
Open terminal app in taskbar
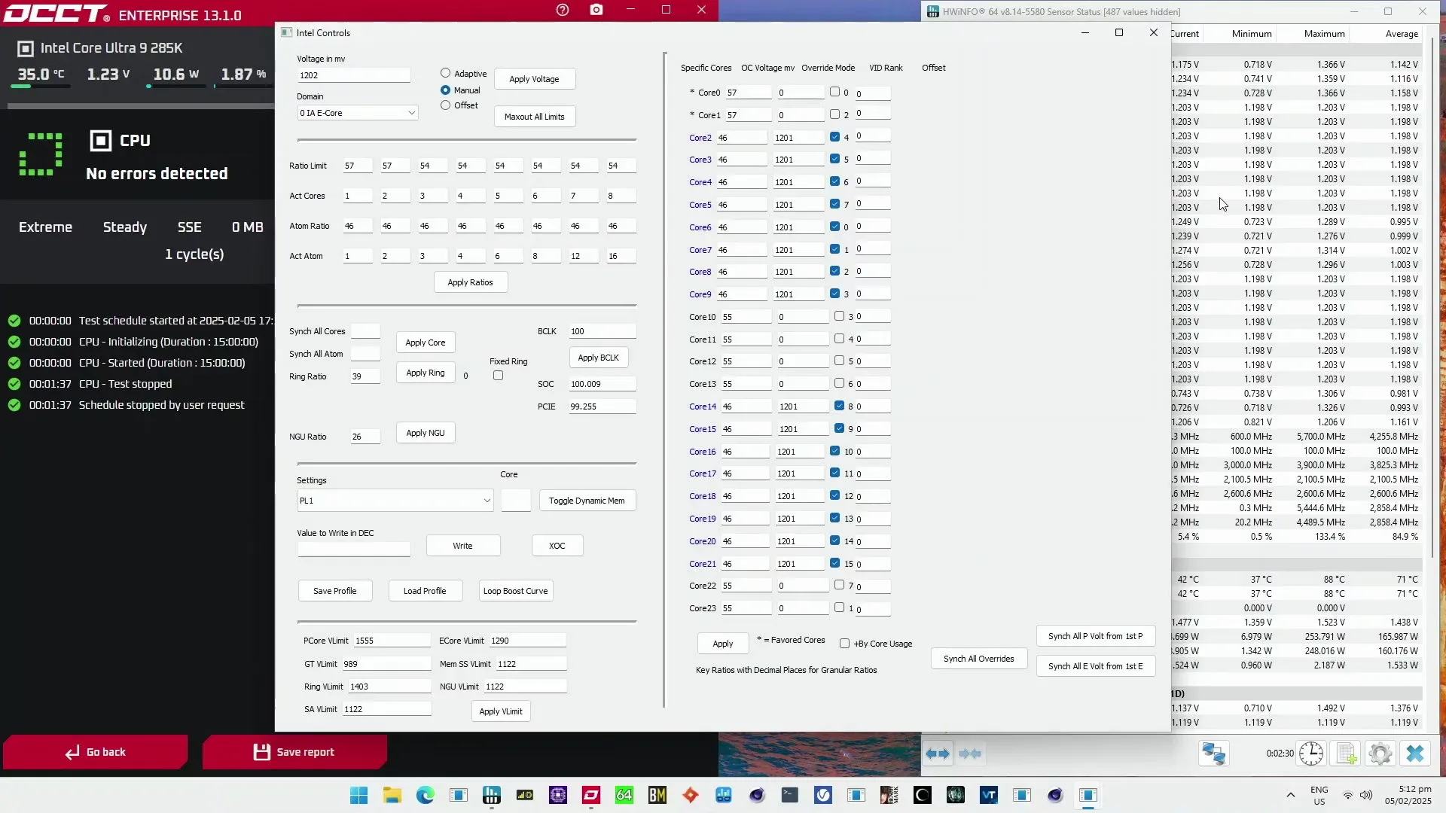click(x=790, y=795)
